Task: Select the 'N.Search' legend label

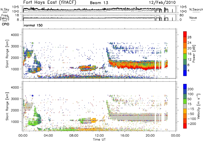Action: coord(196,9)
